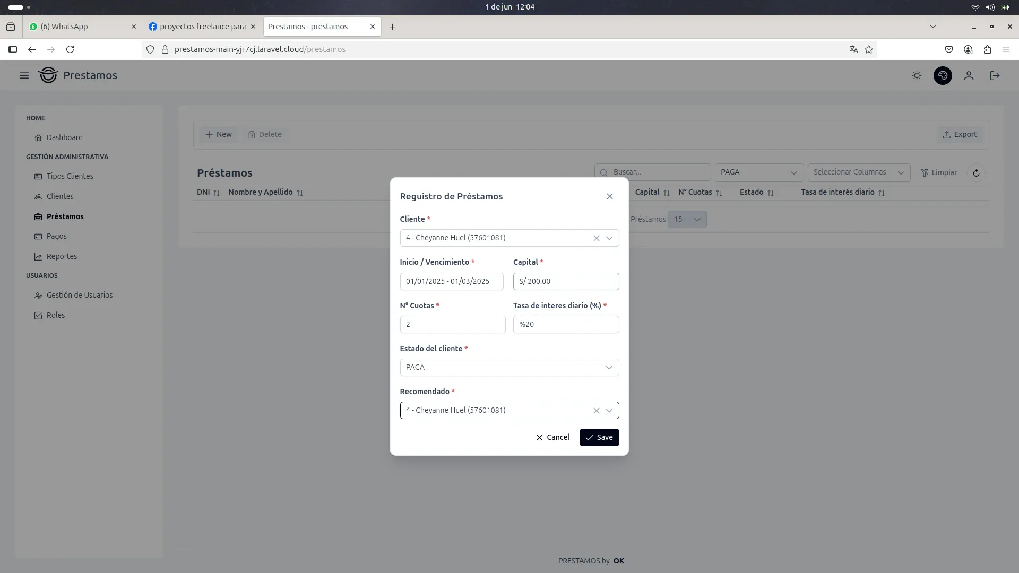Toggle the hamburger sidebar menu
1019x573 pixels.
coord(24,75)
